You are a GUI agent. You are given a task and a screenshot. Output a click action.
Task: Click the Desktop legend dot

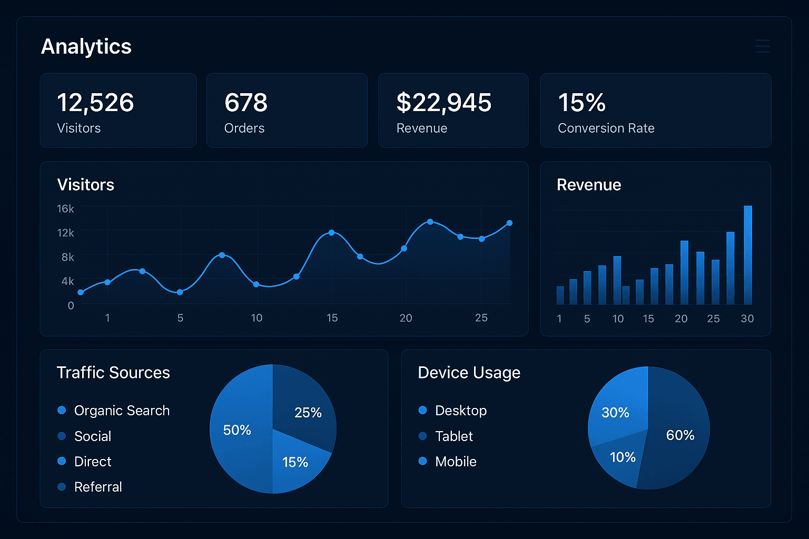(x=422, y=411)
